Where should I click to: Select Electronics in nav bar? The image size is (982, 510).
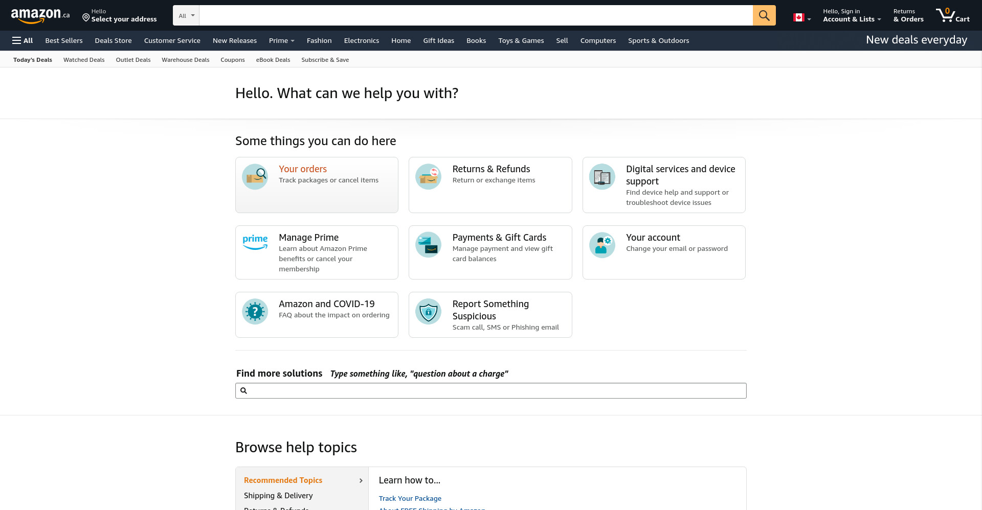(362, 40)
